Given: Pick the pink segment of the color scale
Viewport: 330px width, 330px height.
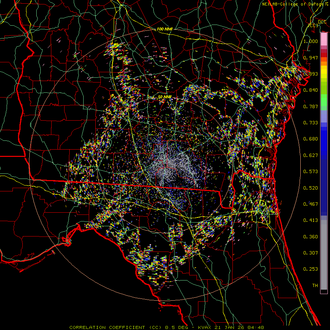Looking at the screenshot, I should click(324, 39).
